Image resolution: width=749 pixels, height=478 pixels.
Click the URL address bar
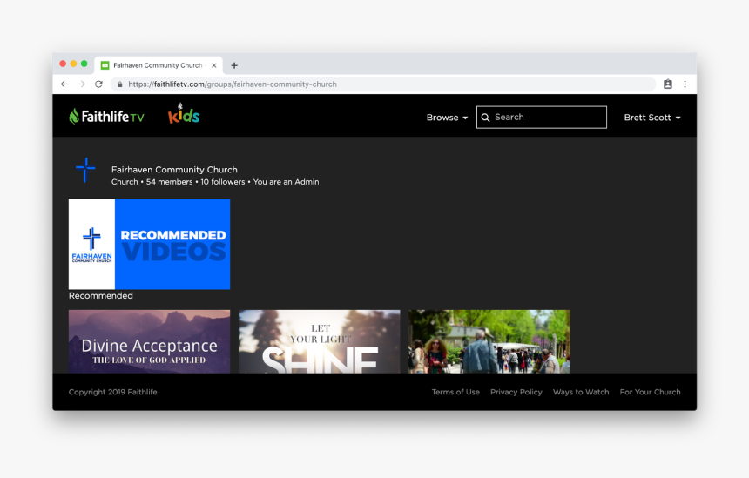click(383, 84)
